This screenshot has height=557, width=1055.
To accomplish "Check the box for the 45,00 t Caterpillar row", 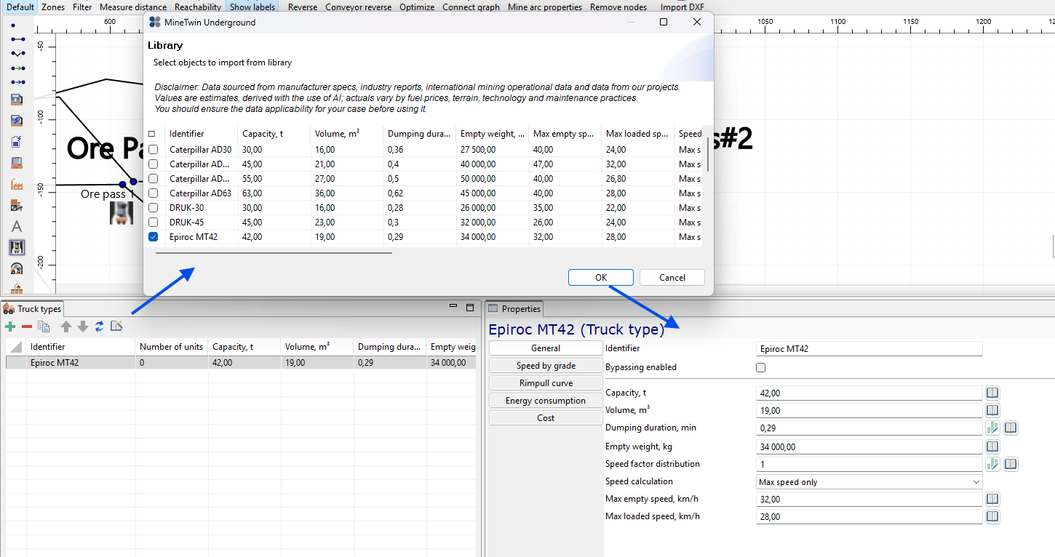I will point(153,164).
